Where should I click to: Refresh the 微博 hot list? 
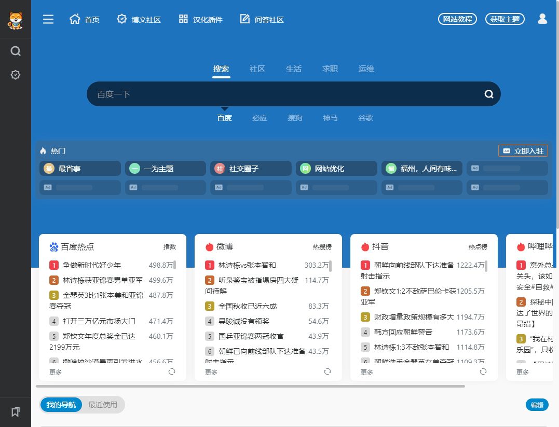click(328, 371)
